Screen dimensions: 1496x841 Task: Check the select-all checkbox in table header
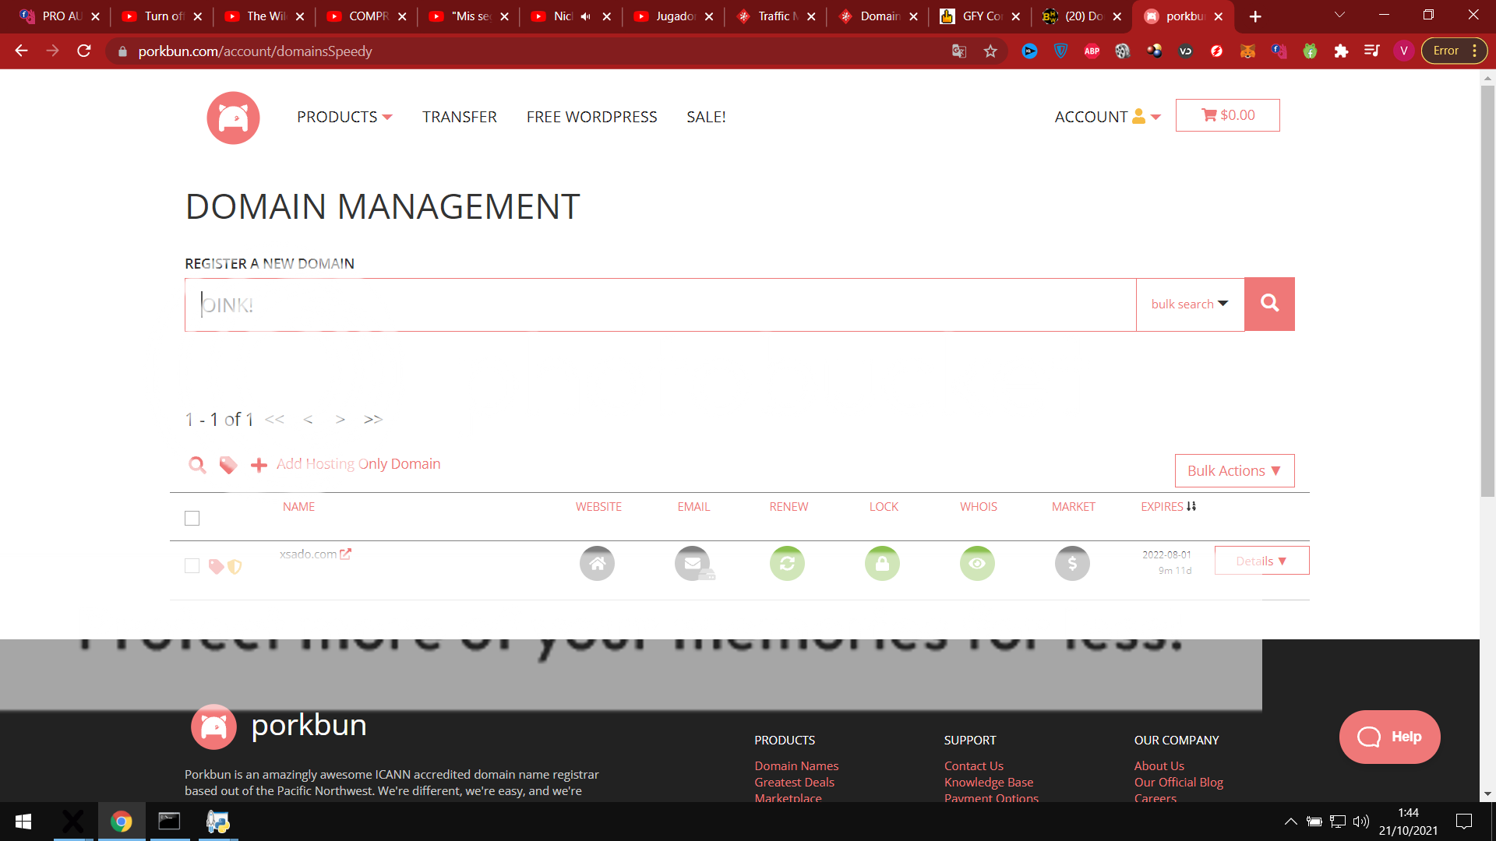[192, 518]
